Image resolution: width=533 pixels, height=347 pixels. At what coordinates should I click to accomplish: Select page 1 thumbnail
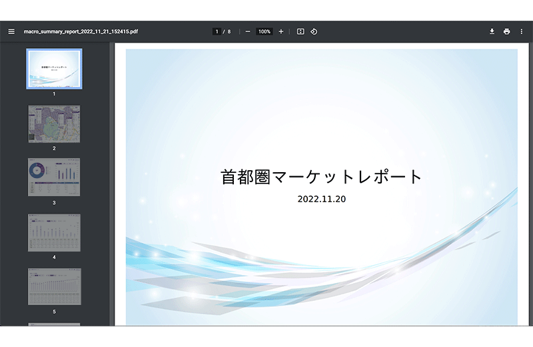[54, 69]
